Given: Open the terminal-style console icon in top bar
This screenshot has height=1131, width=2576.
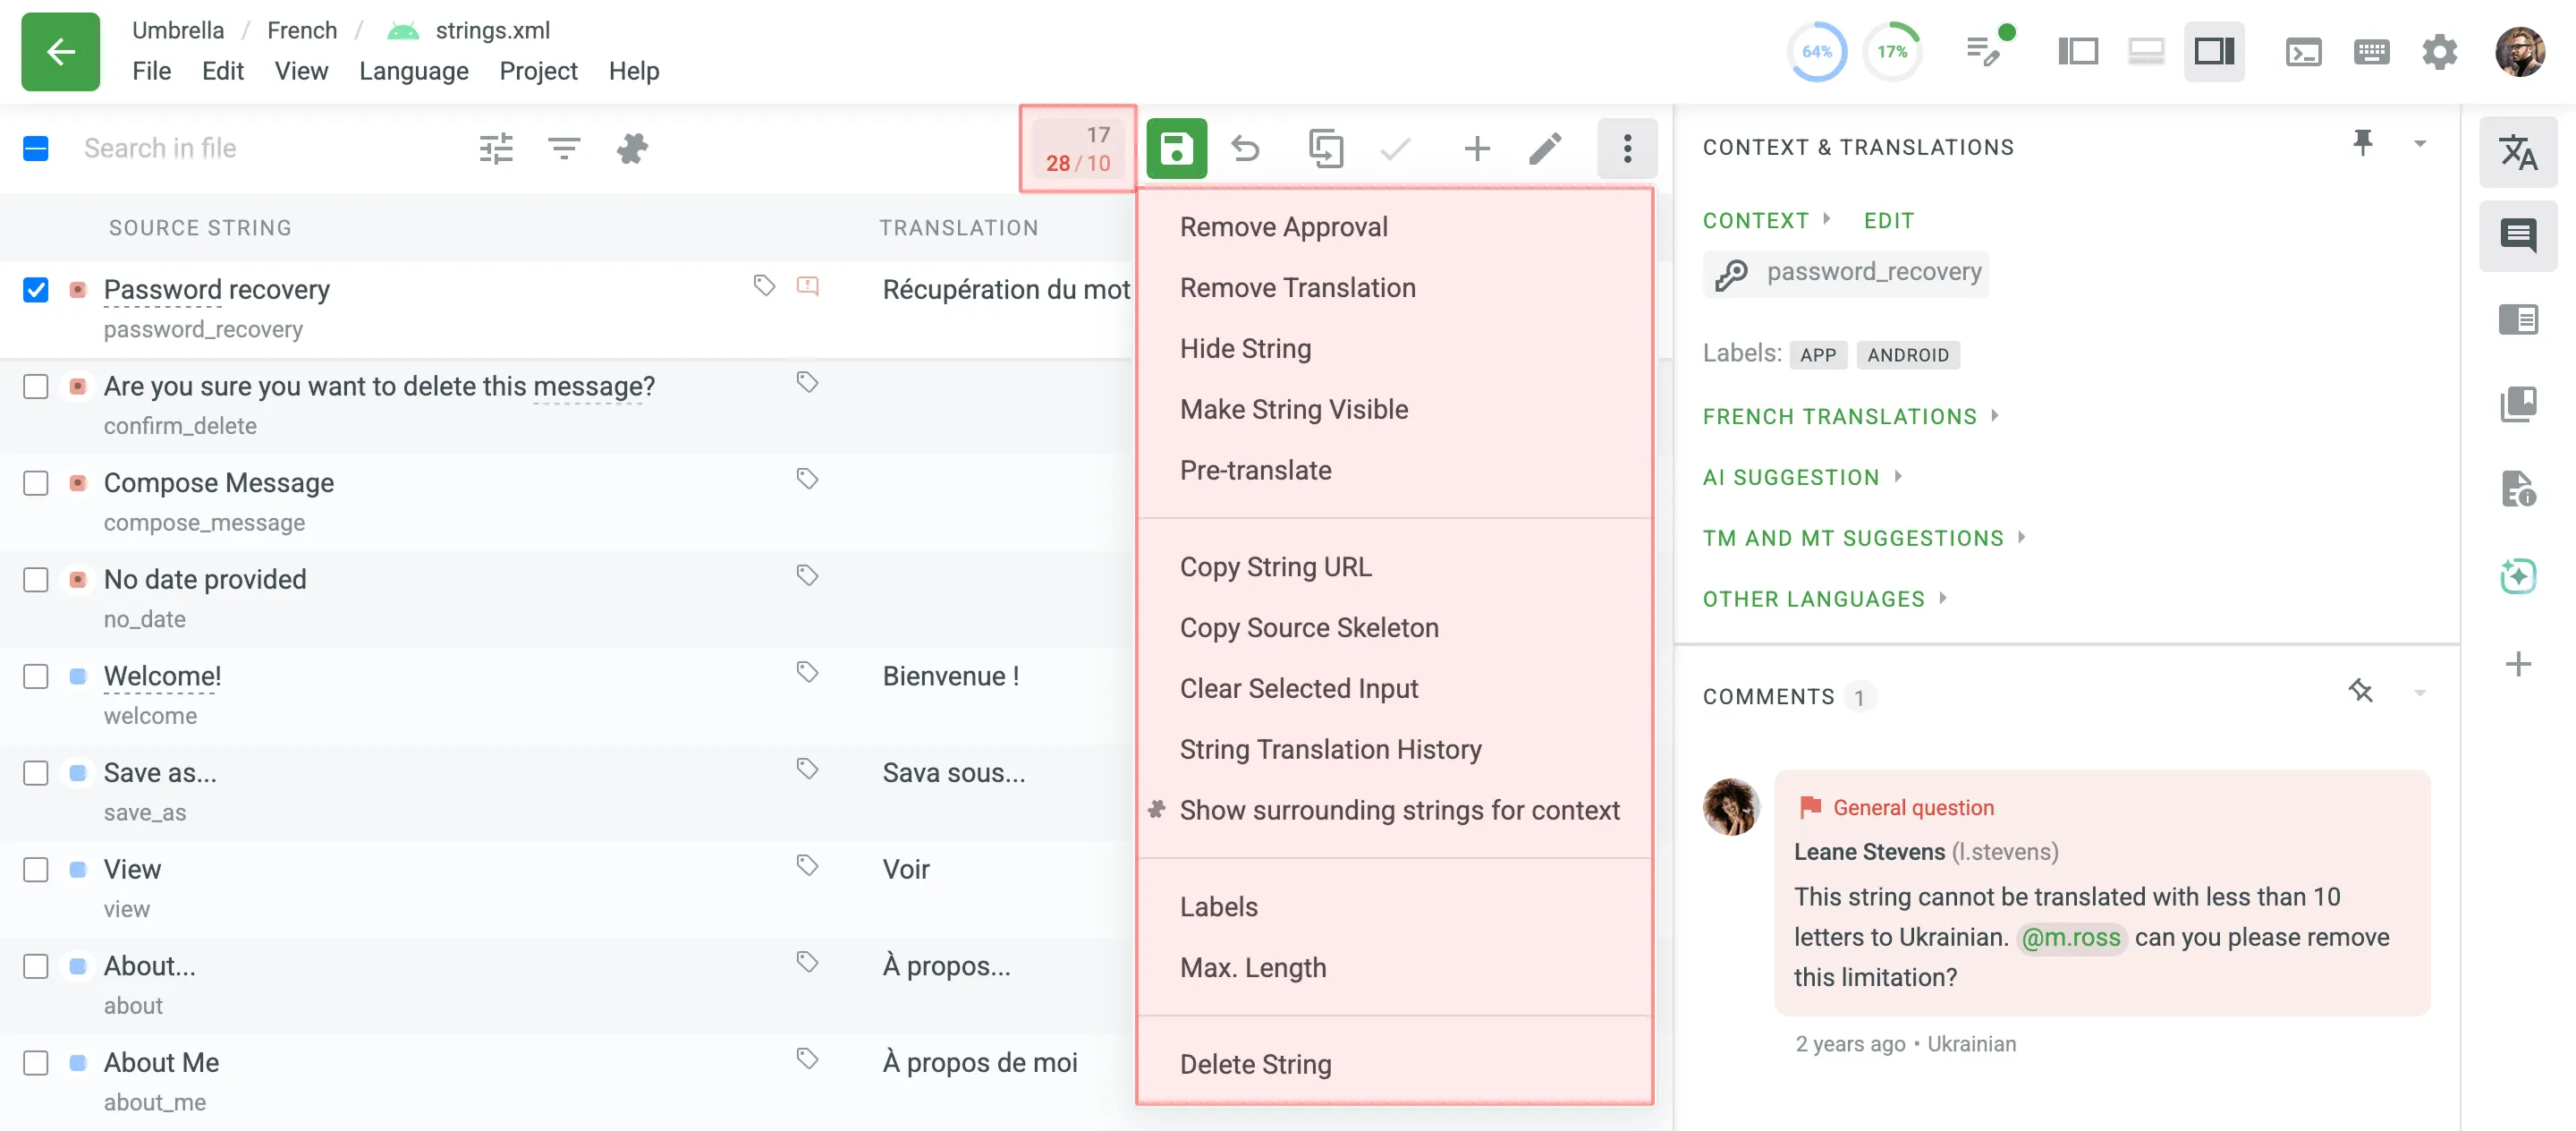Looking at the screenshot, I should 2304,51.
